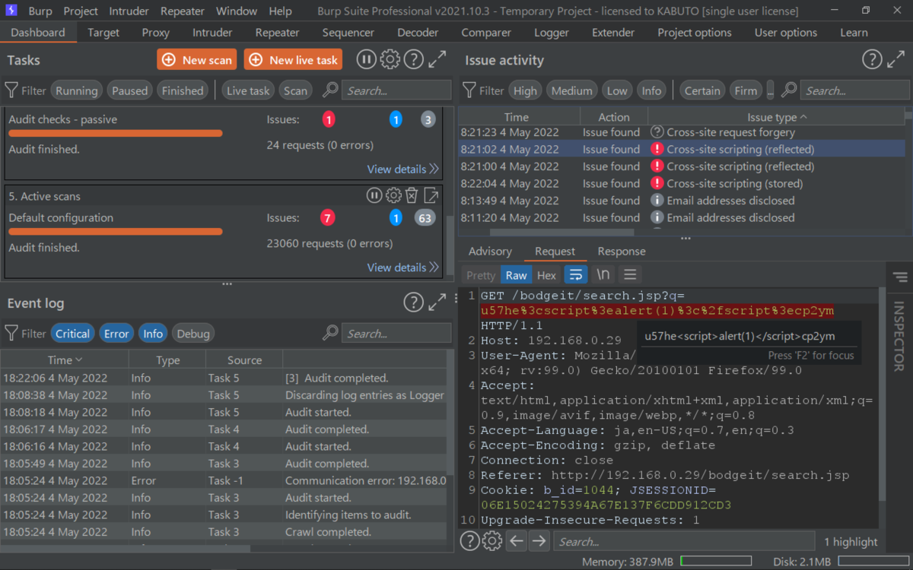The height and width of the screenshot is (570, 913).
Task: Click the Issue activity search magnifier icon
Action: pos(789,90)
